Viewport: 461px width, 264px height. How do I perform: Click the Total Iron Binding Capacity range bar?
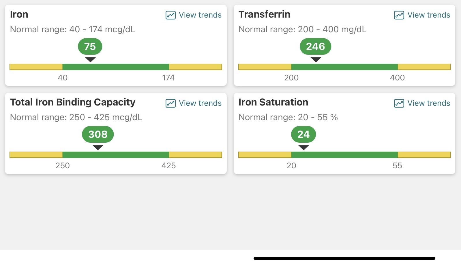point(116,155)
